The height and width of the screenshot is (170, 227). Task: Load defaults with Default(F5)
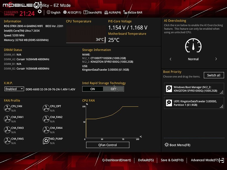146,160
